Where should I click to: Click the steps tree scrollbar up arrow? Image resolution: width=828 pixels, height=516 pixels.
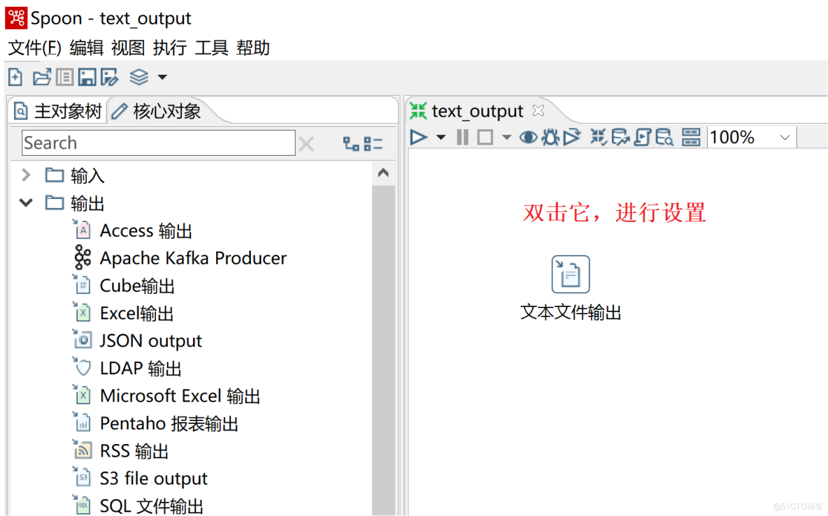383,173
